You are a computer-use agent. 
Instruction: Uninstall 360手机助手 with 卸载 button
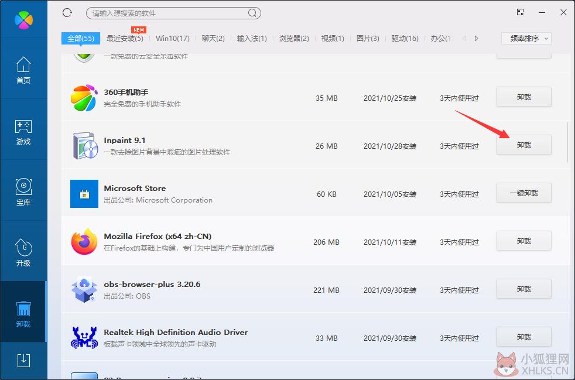coord(524,97)
